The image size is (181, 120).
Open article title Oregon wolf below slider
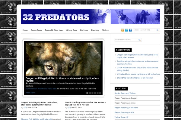point(40,103)
